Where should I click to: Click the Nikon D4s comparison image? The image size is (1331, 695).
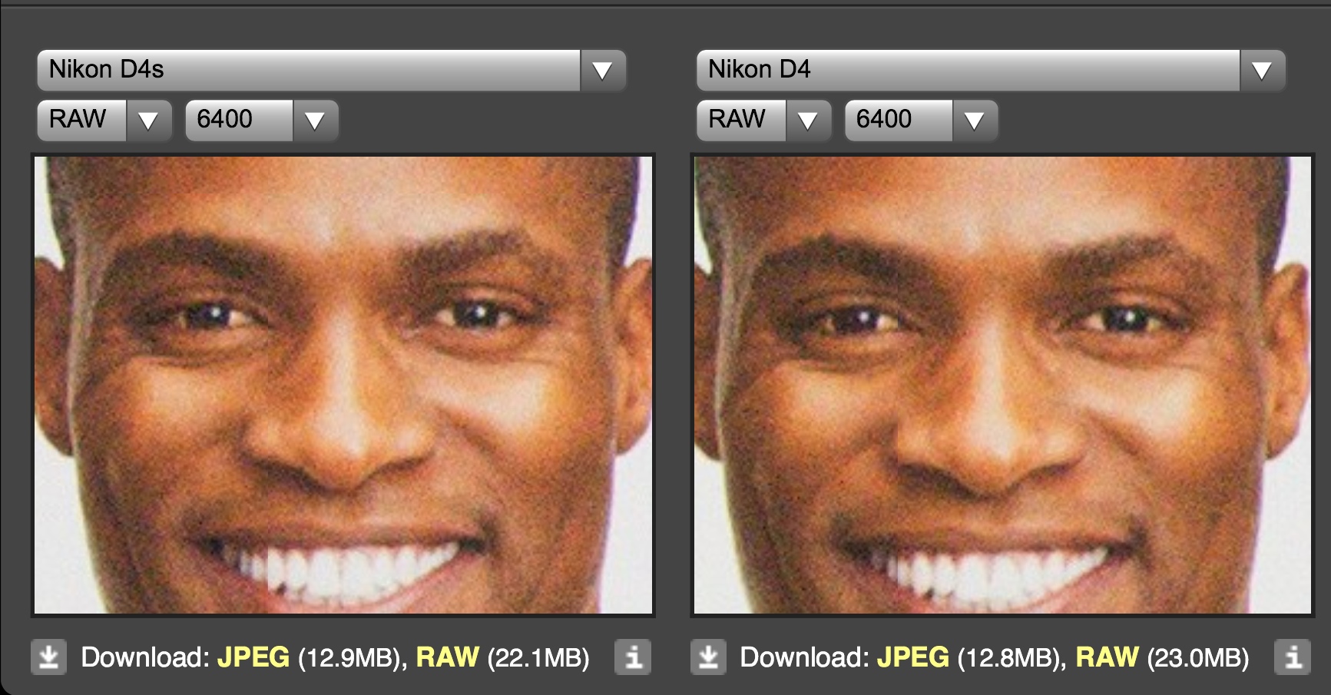click(343, 386)
